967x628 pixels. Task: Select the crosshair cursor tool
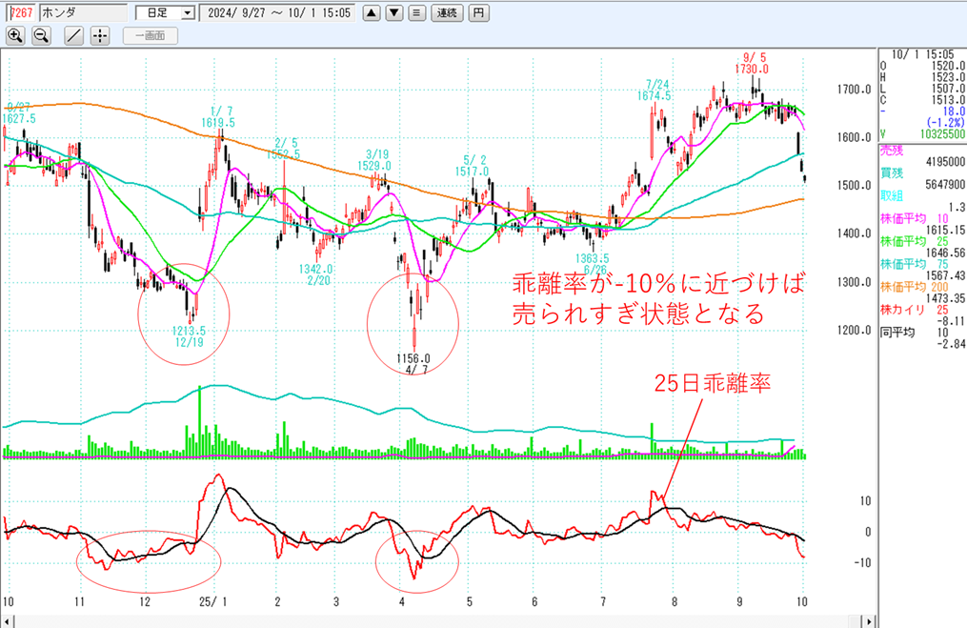[x=100, y=35]
